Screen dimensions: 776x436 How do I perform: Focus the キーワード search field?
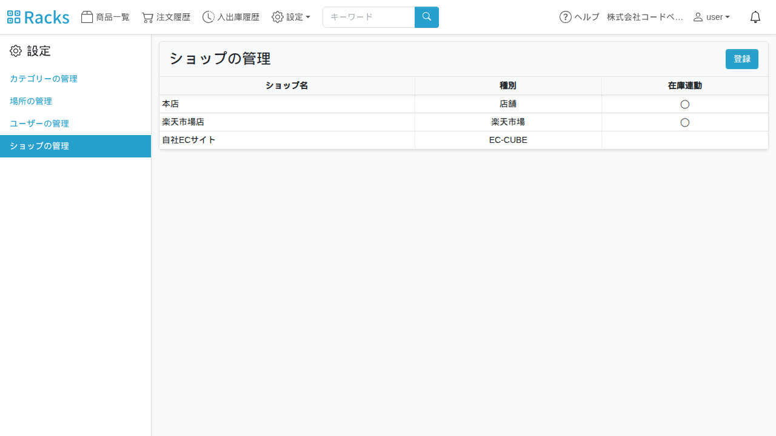coord(369,17)
